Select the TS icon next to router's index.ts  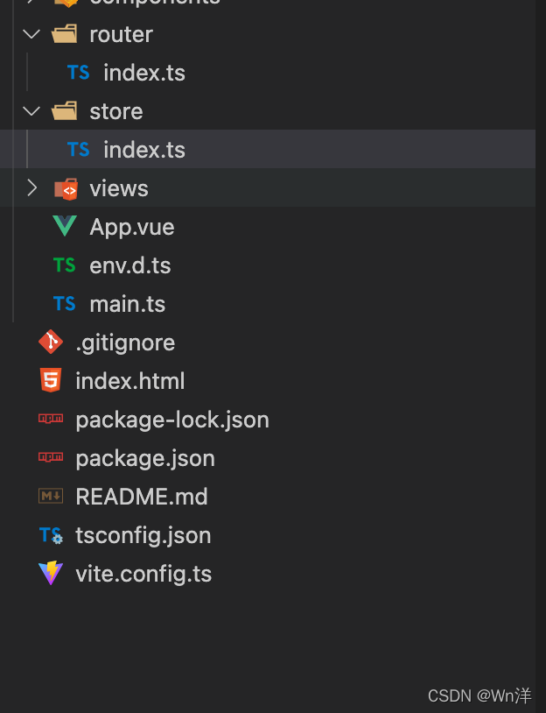(79, 73)
